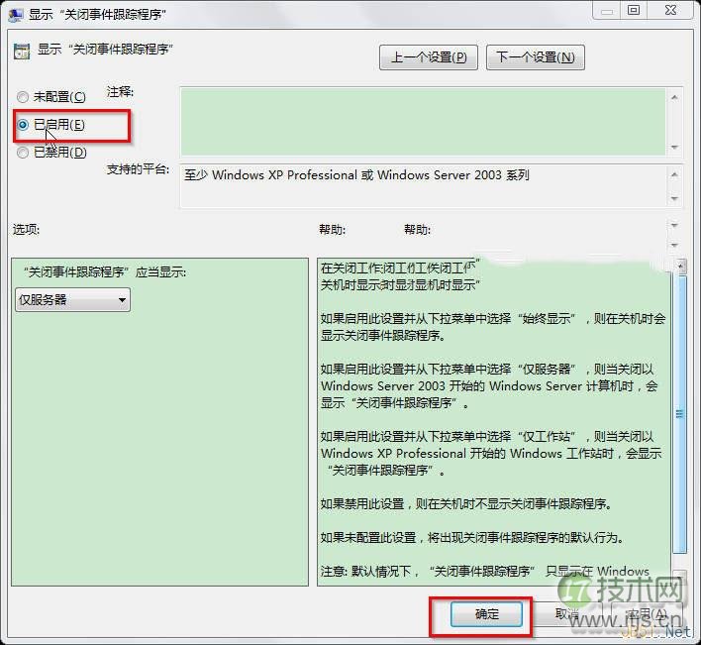Select the 已禁用 radio option
The width and height of the screenshot is (701, 645).
click(23, 153)
